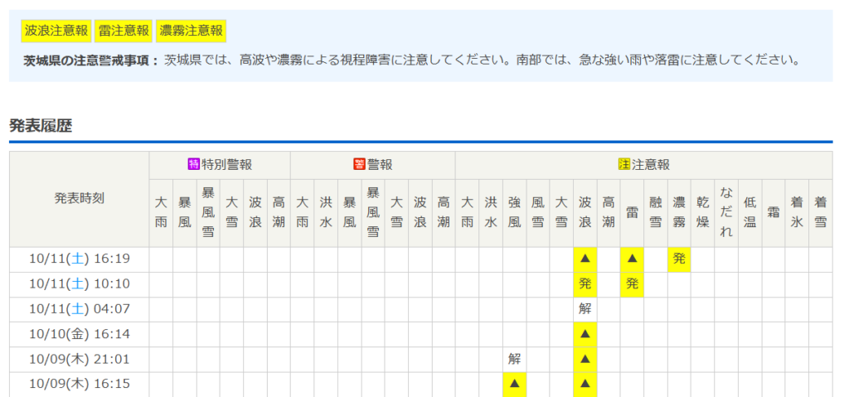Open the 土 link in the 10/11 16:19 row

[77, 259]
